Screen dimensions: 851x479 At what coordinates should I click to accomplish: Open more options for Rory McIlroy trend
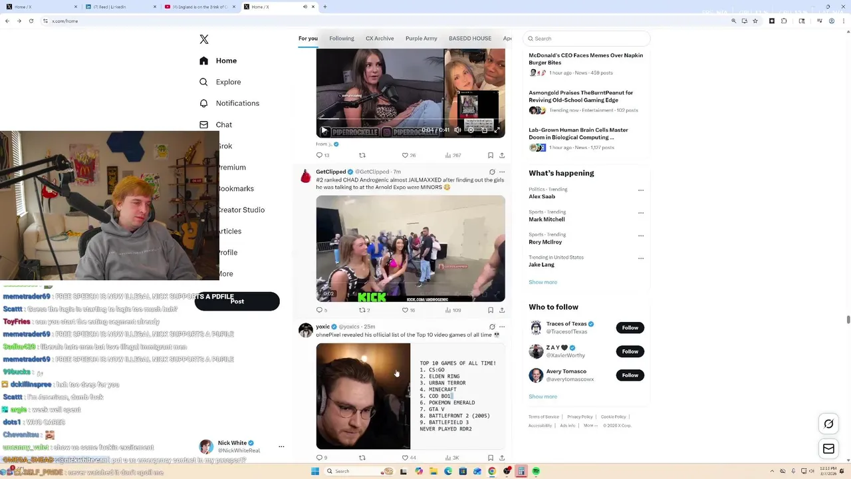click(x=641, y=236)
